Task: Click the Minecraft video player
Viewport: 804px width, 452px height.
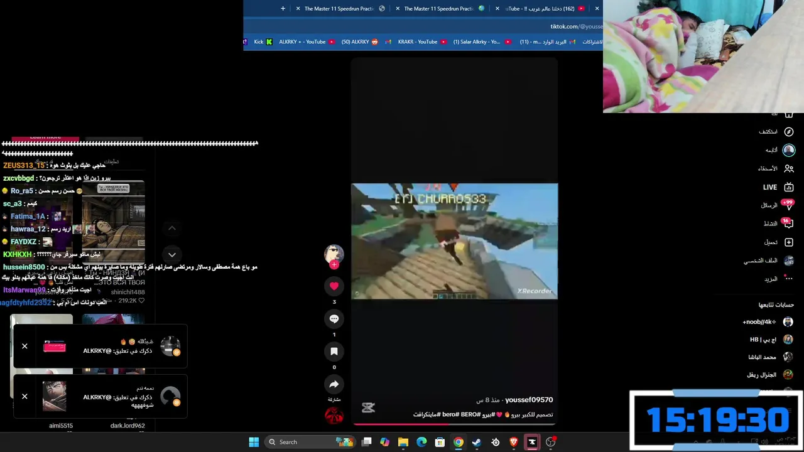Action: click(454, 241)
